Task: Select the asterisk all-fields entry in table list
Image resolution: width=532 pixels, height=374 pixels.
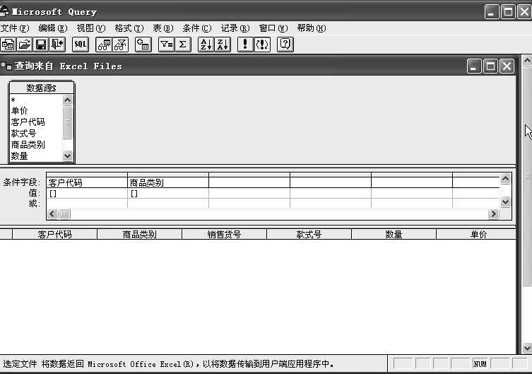Action: 36,100
